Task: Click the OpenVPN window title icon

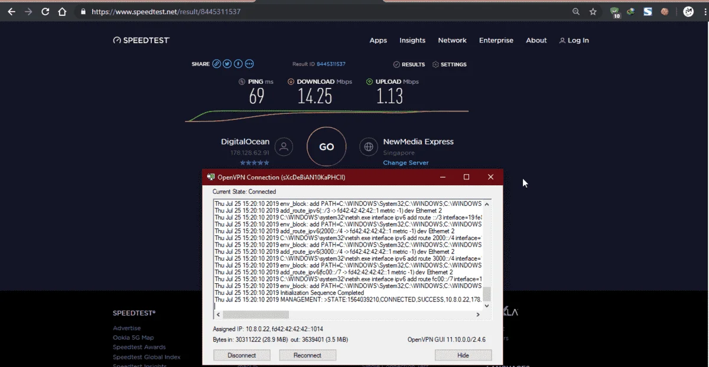Action: (x=211, y=177)
